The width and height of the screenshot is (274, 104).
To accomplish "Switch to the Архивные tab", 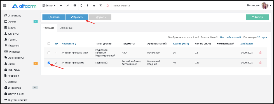I will click(66, 28).
